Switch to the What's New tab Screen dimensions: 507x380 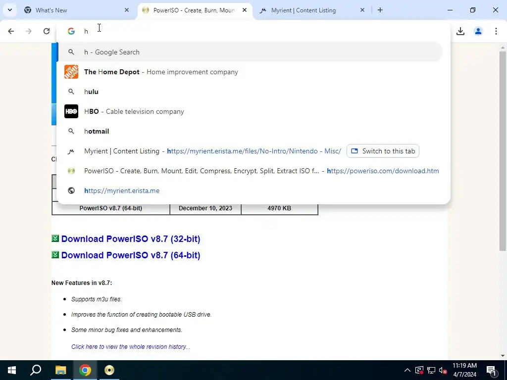pyautogui.click(x=75, y=10)
